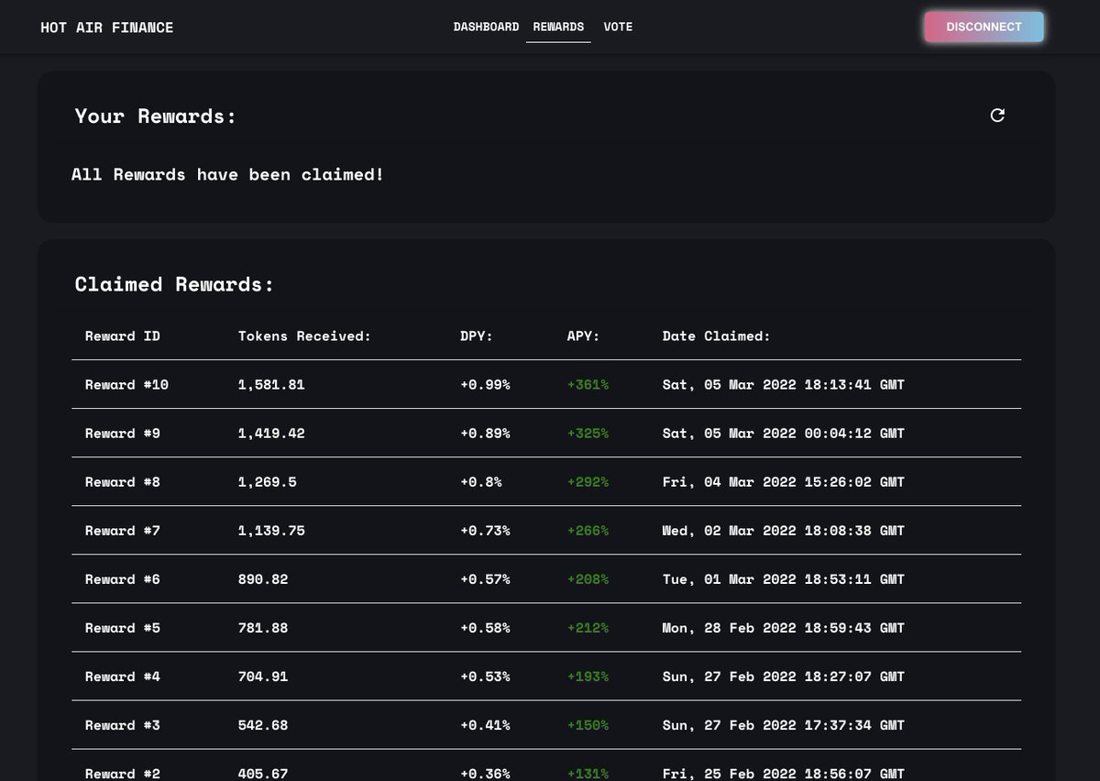Click tokens value 405.67
1100x781 pixels.
(263, 774)
